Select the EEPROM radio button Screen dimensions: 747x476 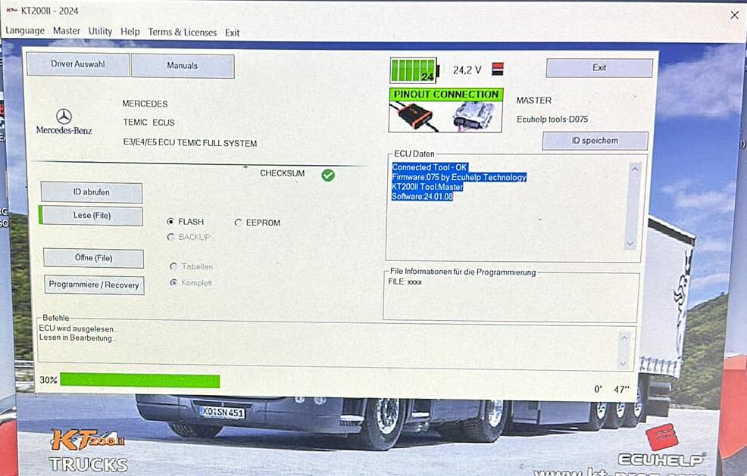point(238,222)
